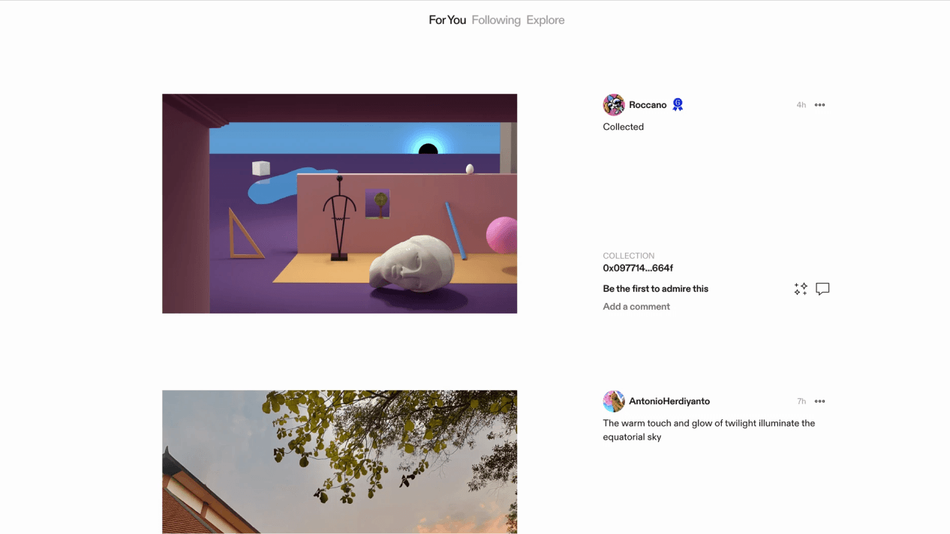The image size is (950, 534).
Task: Click the blue badge next to Roccano
Action: pos(678,105)
